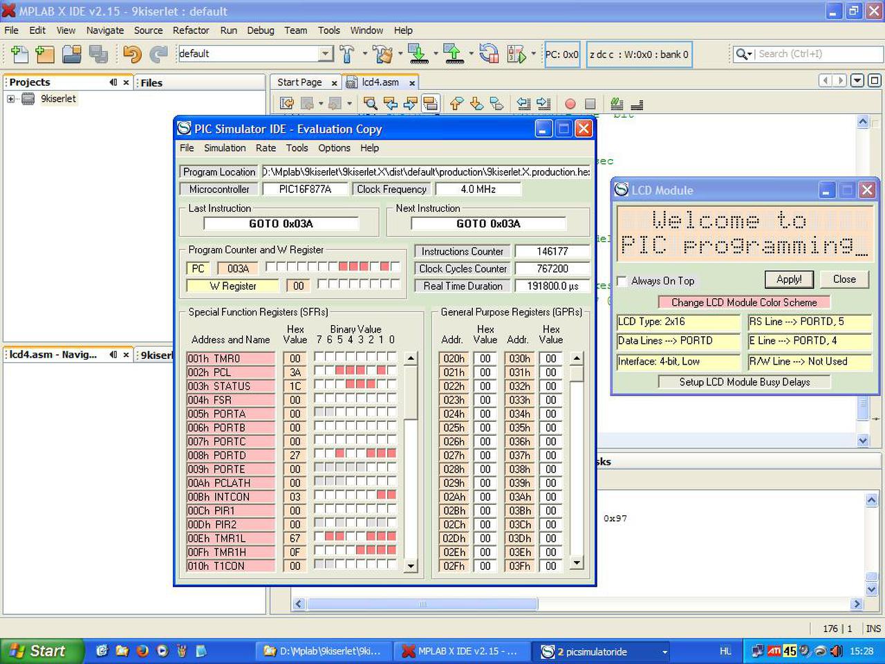
Task: Toggle bit 7 of INTCON register
Action: pyautogui.click(x=319, y=496)
